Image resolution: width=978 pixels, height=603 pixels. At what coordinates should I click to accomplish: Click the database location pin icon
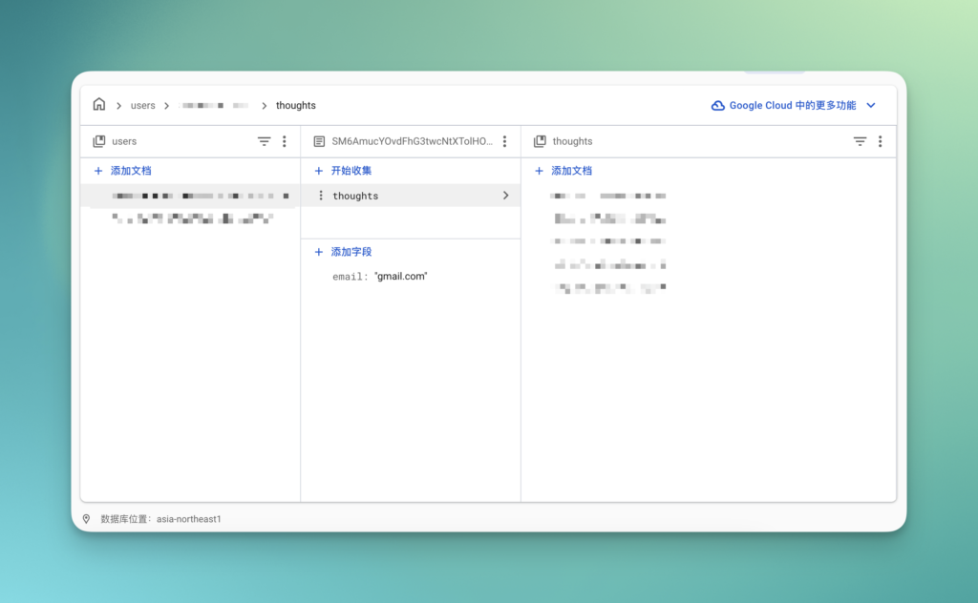point(86,519)
